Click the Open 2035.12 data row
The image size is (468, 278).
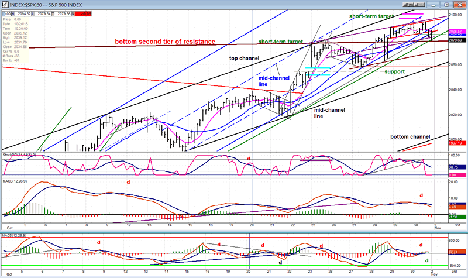click(x=15, y=33)
